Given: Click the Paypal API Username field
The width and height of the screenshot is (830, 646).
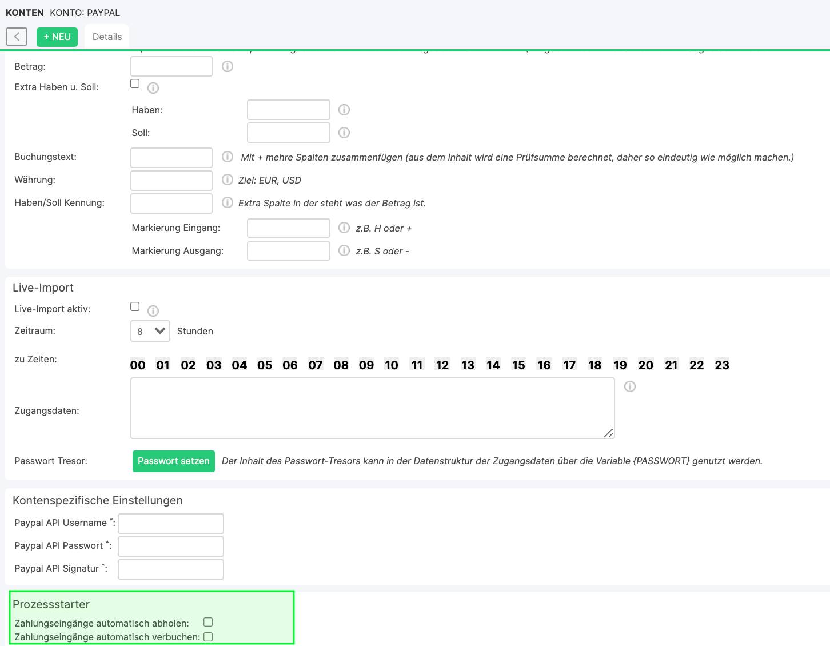Looking at the screenshot, I should click(171, 523).
